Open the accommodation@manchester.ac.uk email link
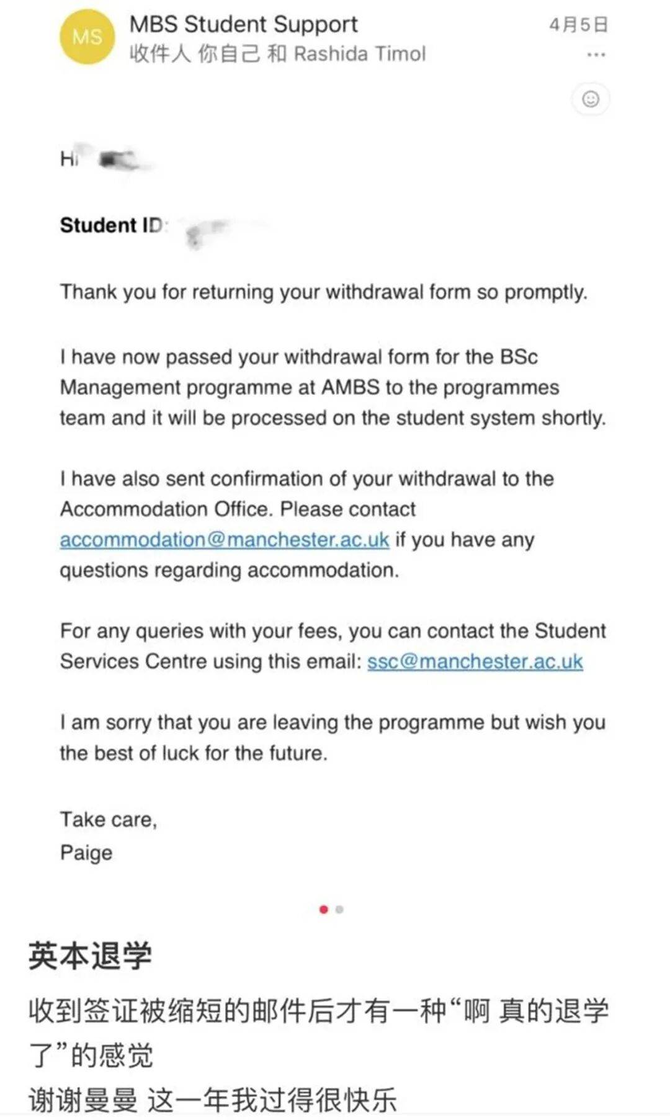Image resolution: width=670 pixels, height=1120 pixels. 225,540
